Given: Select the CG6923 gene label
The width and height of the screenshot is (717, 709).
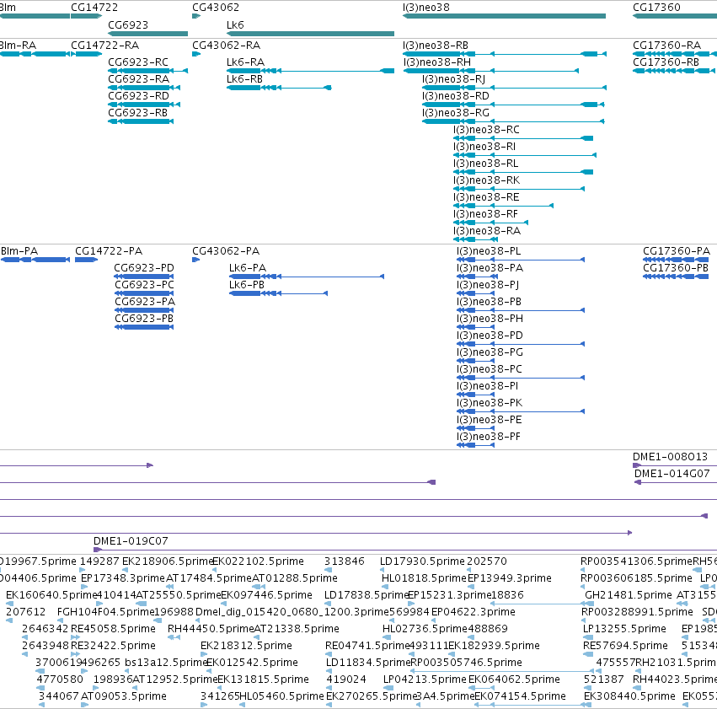Looking at the screenshot, I should pyautogui.click(x=128, y=24).
